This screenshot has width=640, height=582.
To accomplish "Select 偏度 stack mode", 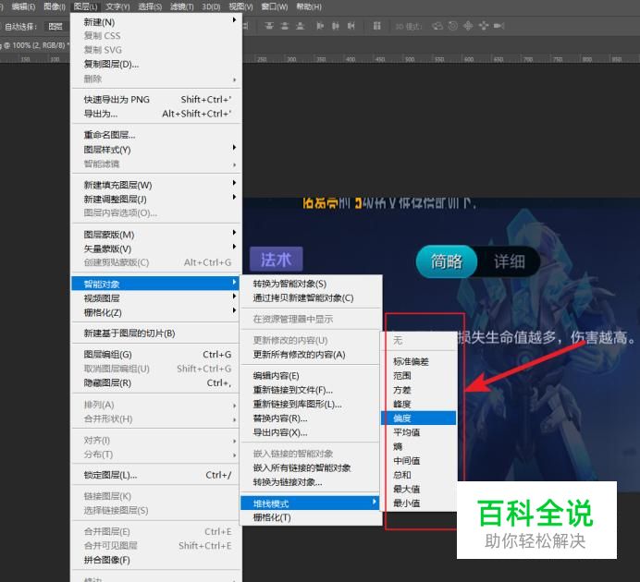I will (418, 418).
